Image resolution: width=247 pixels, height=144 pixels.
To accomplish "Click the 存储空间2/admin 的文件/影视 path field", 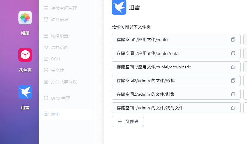I will [176, 81].
